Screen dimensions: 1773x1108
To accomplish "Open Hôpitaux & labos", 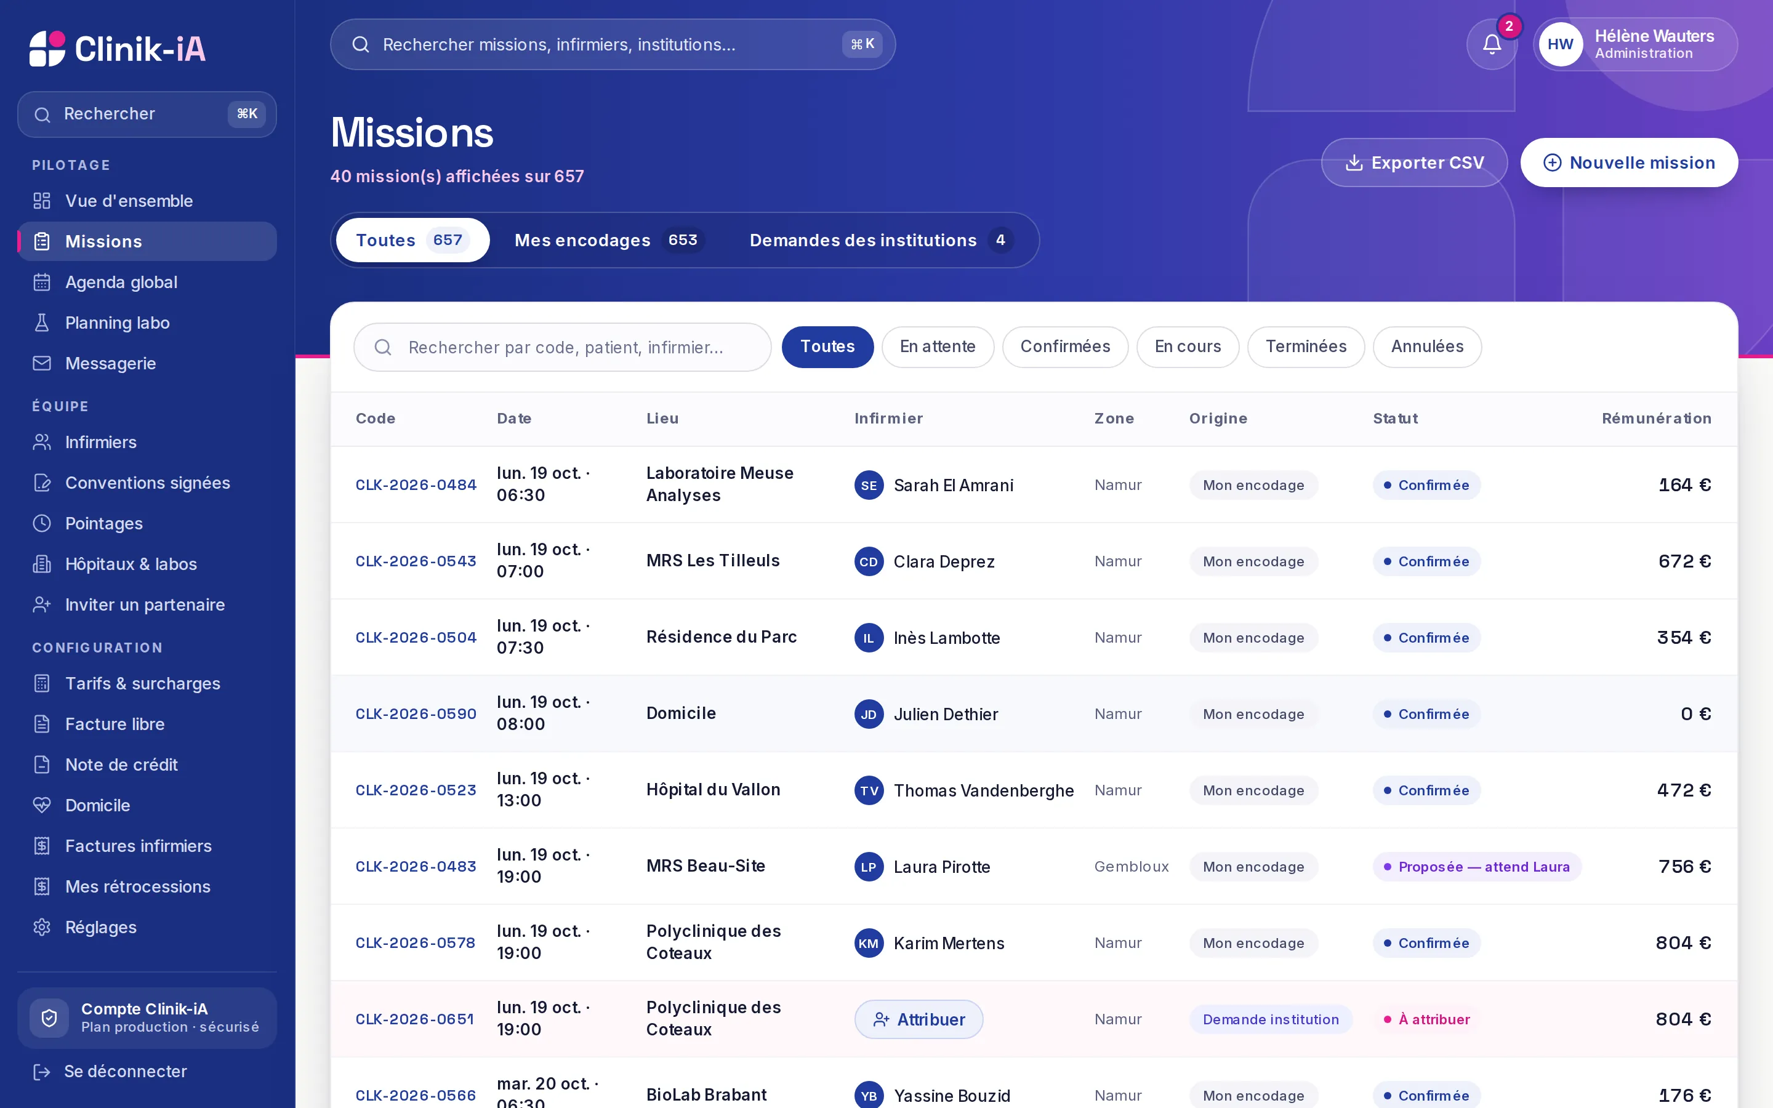I will coord(147,564).
